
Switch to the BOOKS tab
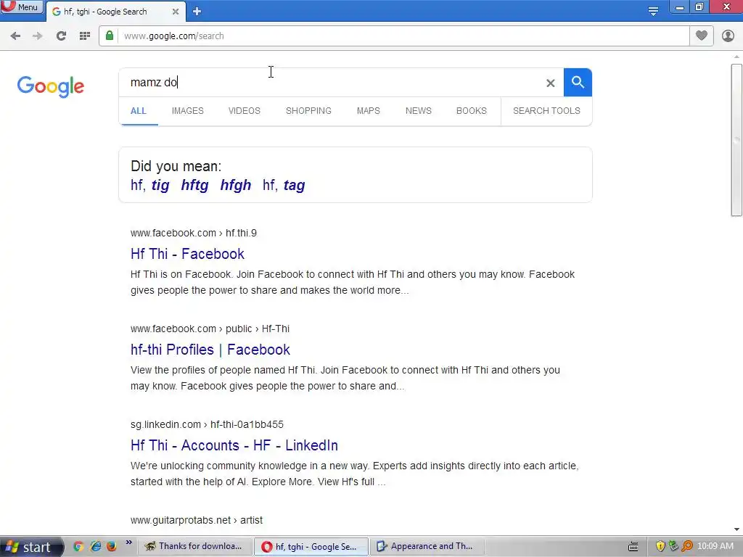tap(472, 111)
